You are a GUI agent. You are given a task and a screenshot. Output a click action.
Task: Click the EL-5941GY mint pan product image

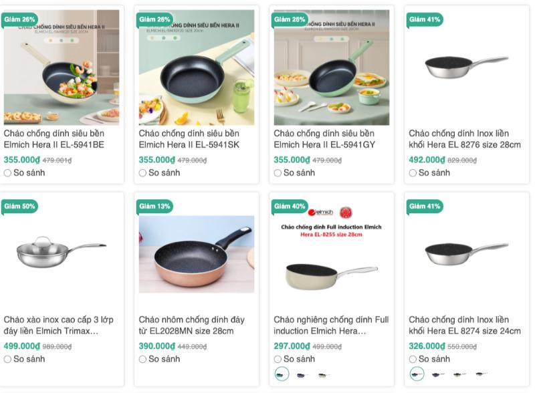331,68
